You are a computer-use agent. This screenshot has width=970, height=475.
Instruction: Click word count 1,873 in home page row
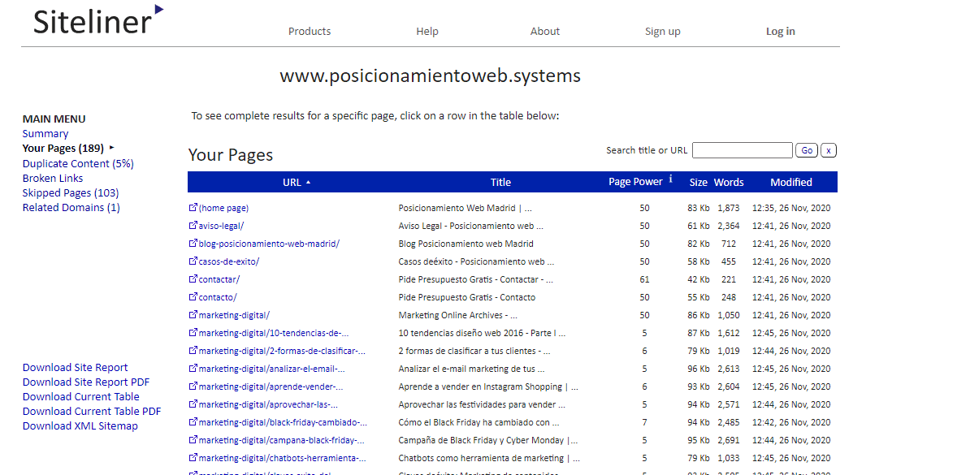(x=728, y=209)
